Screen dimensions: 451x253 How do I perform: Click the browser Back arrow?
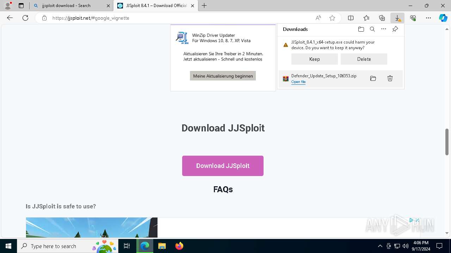pyautogui.click(x=10, y=18)
